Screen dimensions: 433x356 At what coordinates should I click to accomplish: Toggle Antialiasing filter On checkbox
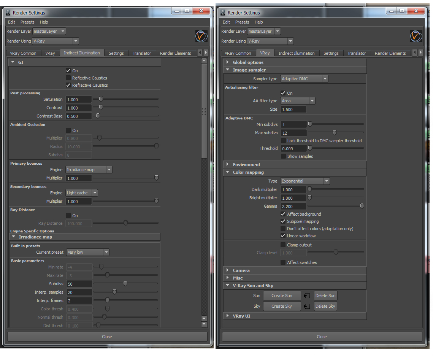[283, 93]
